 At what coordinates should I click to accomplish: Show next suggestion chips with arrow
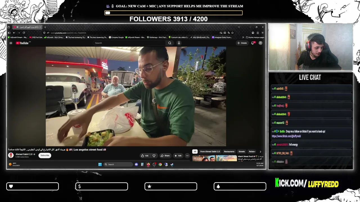(x=260, y=151)
